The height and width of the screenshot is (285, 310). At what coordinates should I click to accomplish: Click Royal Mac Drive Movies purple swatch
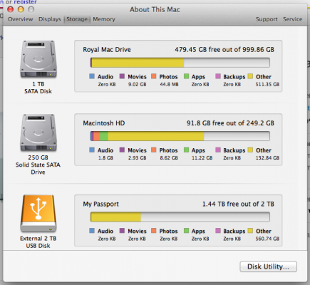(122, 76)
